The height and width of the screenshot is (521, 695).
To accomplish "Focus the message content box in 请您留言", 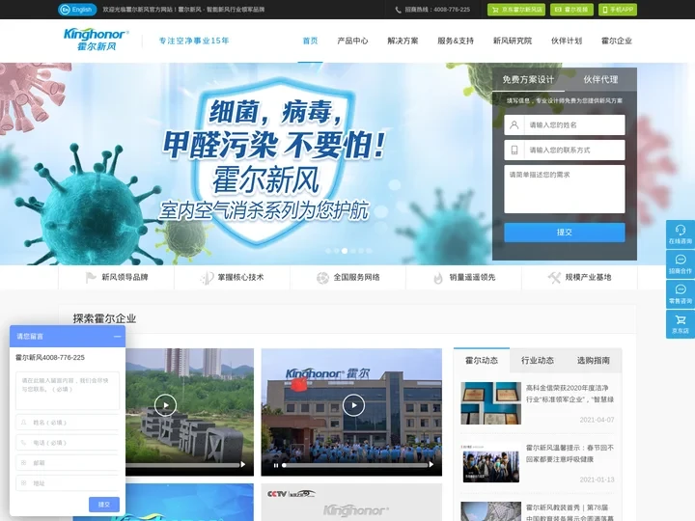I will 68,391.
